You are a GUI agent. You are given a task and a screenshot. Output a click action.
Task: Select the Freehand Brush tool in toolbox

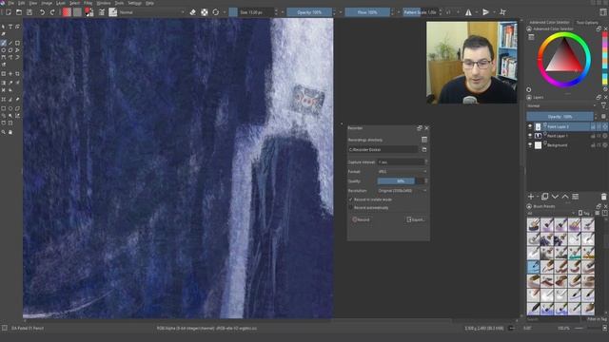click(x=4, y=43)
